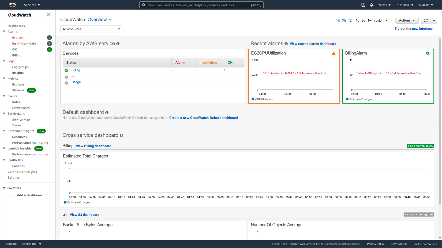Open the All resources combo box
This screenshot has height=248, width=442.
pyautogui.click(x=91, y=29)
